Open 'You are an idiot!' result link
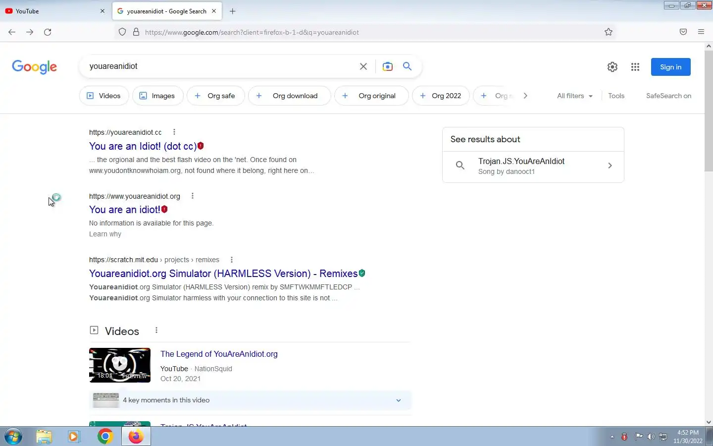 (x=124, y=210)
